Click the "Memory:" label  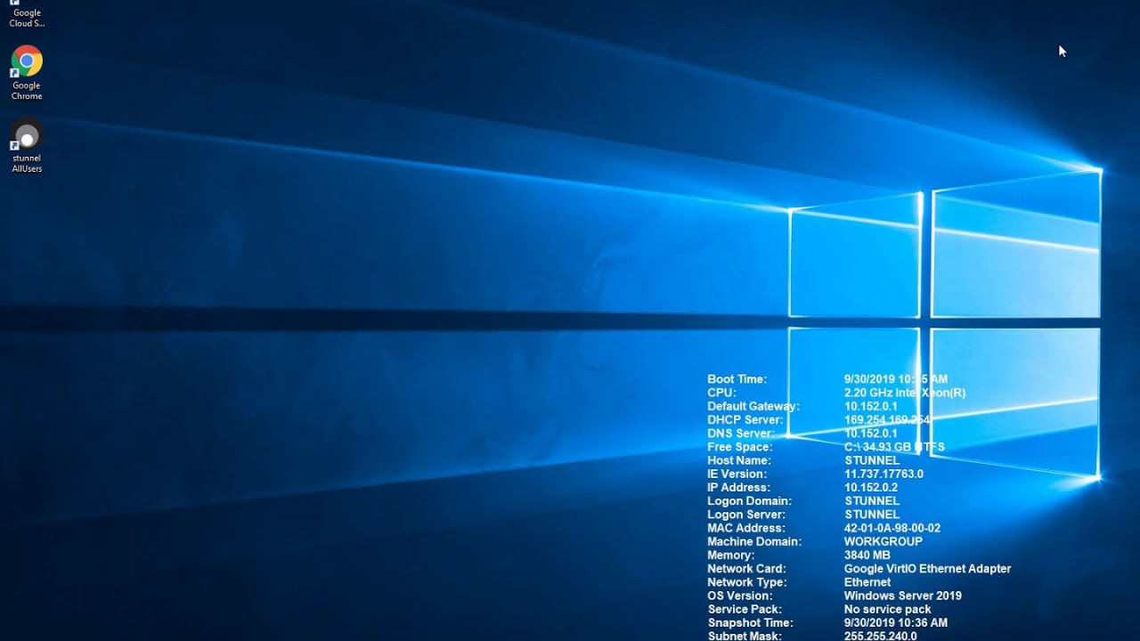pyautogui.click(x=730, y=555)
